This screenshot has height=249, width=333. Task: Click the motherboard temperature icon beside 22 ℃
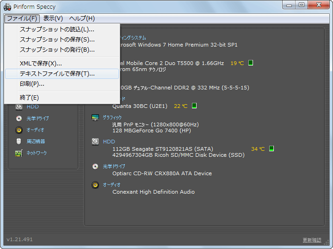pos(194,106)
